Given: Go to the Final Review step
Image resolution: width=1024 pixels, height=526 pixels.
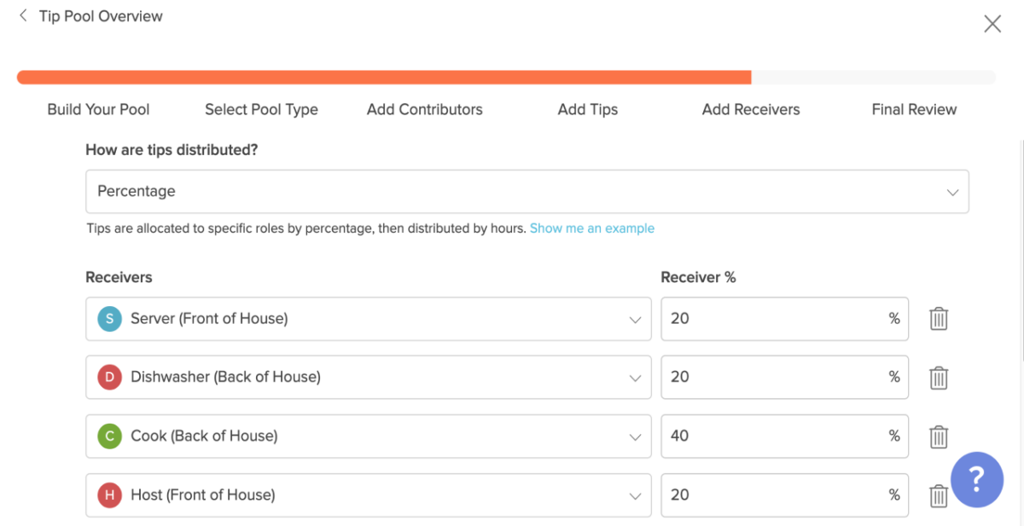Looking at the screenshot, I should click(x=914, y=109).
